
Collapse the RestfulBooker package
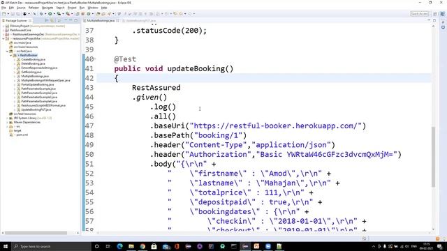coord(11,55)
